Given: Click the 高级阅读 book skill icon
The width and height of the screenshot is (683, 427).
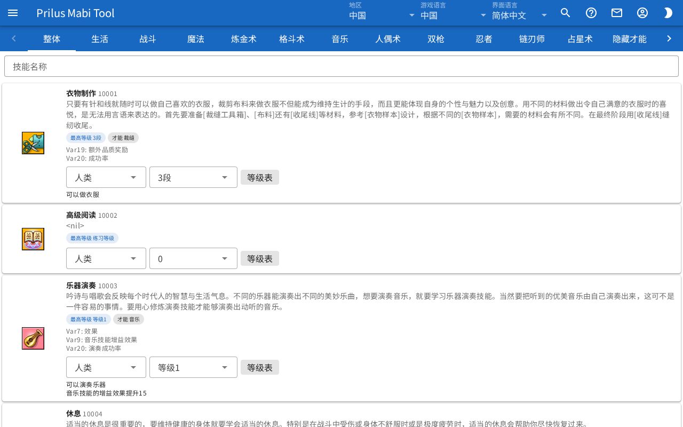Looking at the screenshot, I should [x=33, y=239].
